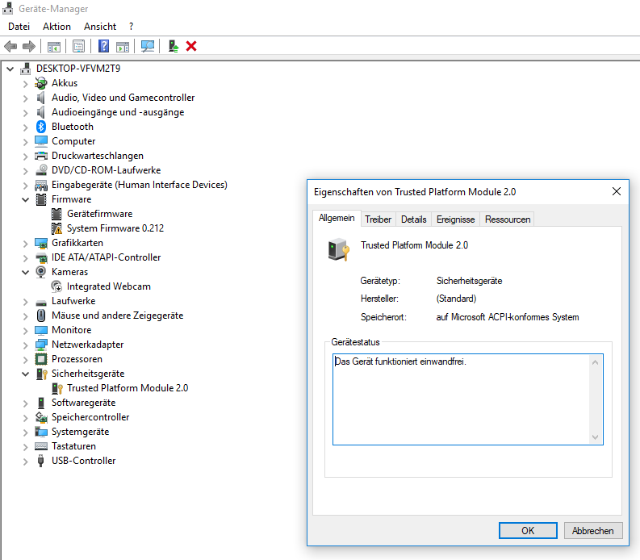Click the red X uninstall device toolbar icon
The width and height of the screenshot is (640, 560).
pyautogui.click(x=191, y=47)
